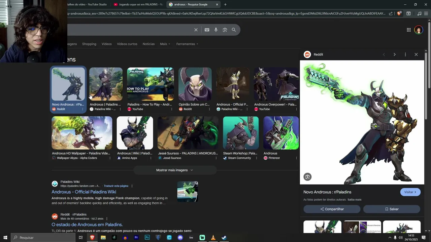
Task: Open Steam from the taskbar
Action: coord(224,238)
